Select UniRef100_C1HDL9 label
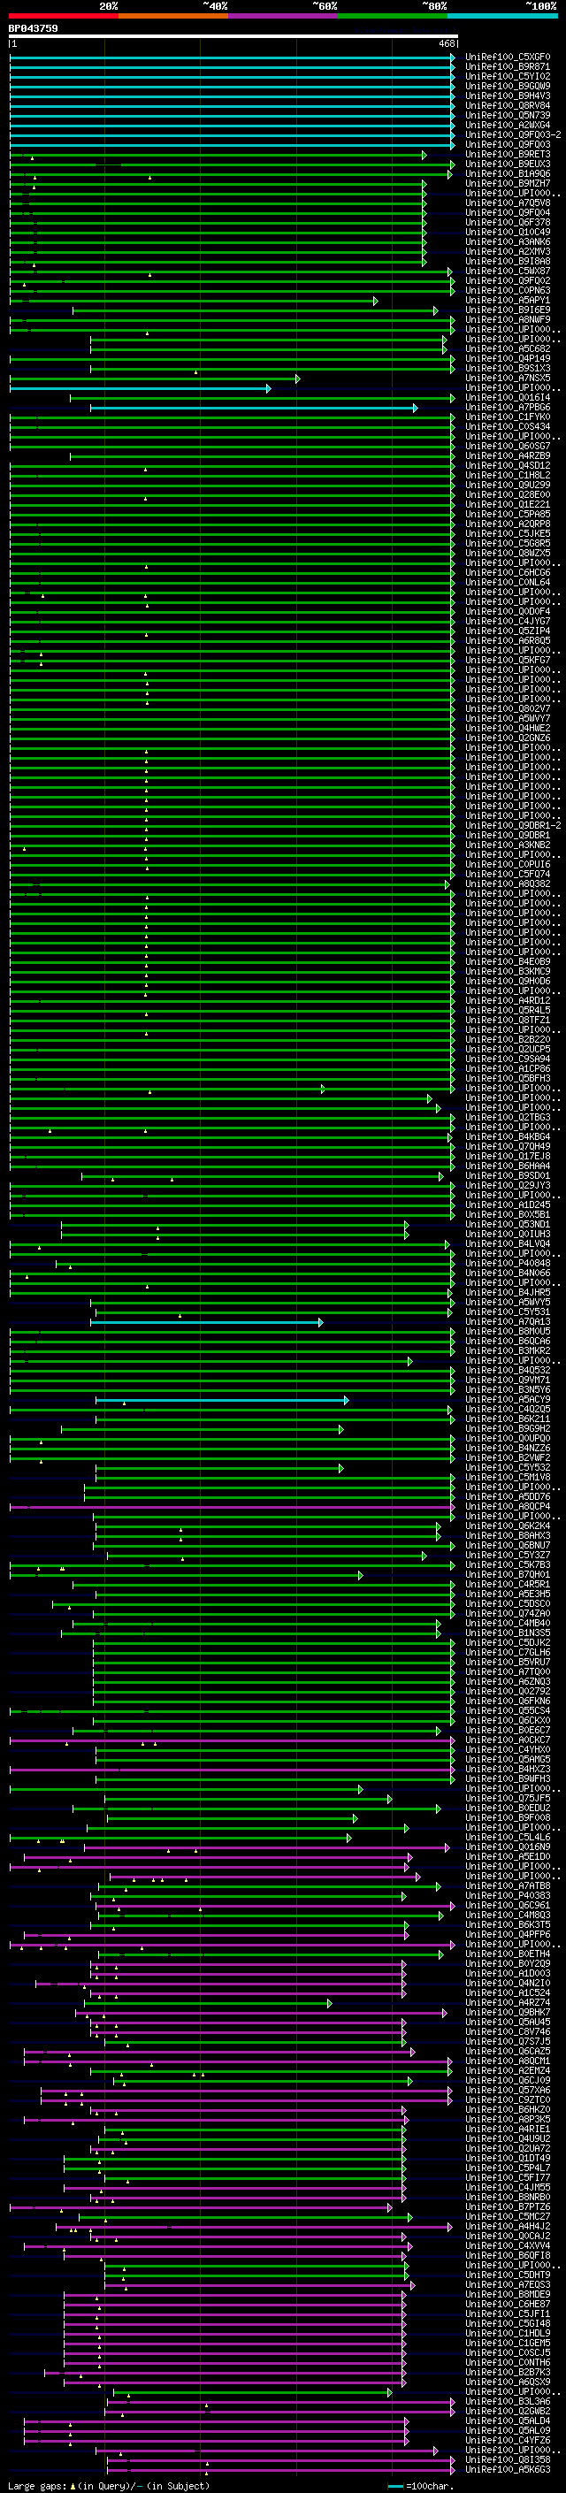Image resolution: width=566 pixels, height=2493 pixels. tap(508, 2332)
